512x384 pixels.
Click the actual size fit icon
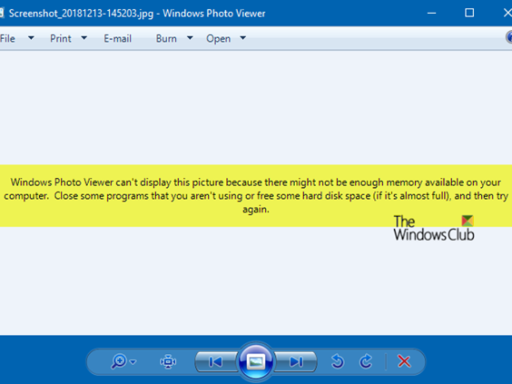pos(168,362)
